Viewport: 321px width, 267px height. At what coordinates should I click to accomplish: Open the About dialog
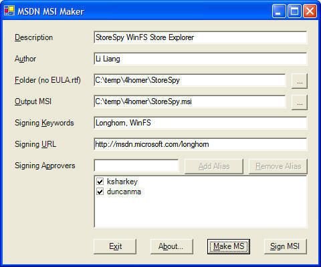click(x=172, y=246)
